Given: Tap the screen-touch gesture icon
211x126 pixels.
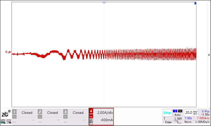Looking at the screenshot, I should click(x=9, y=121).
